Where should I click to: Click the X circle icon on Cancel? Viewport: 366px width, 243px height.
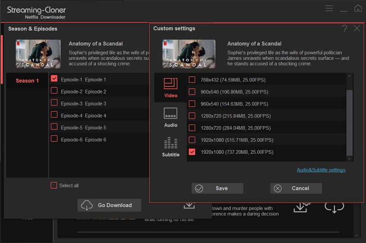pos(278,188)
